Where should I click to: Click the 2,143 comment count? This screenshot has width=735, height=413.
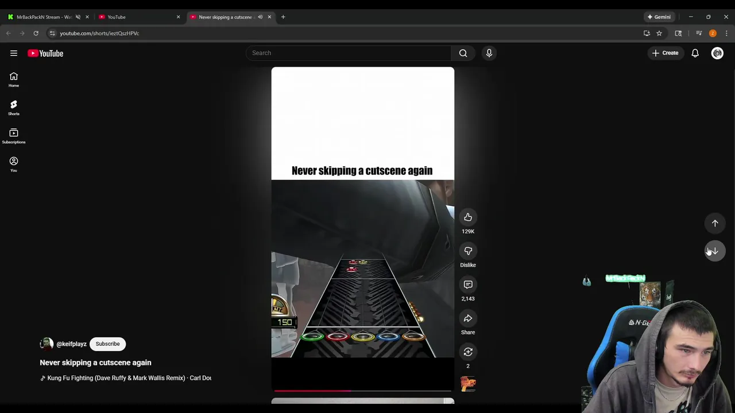coord(468,299)
